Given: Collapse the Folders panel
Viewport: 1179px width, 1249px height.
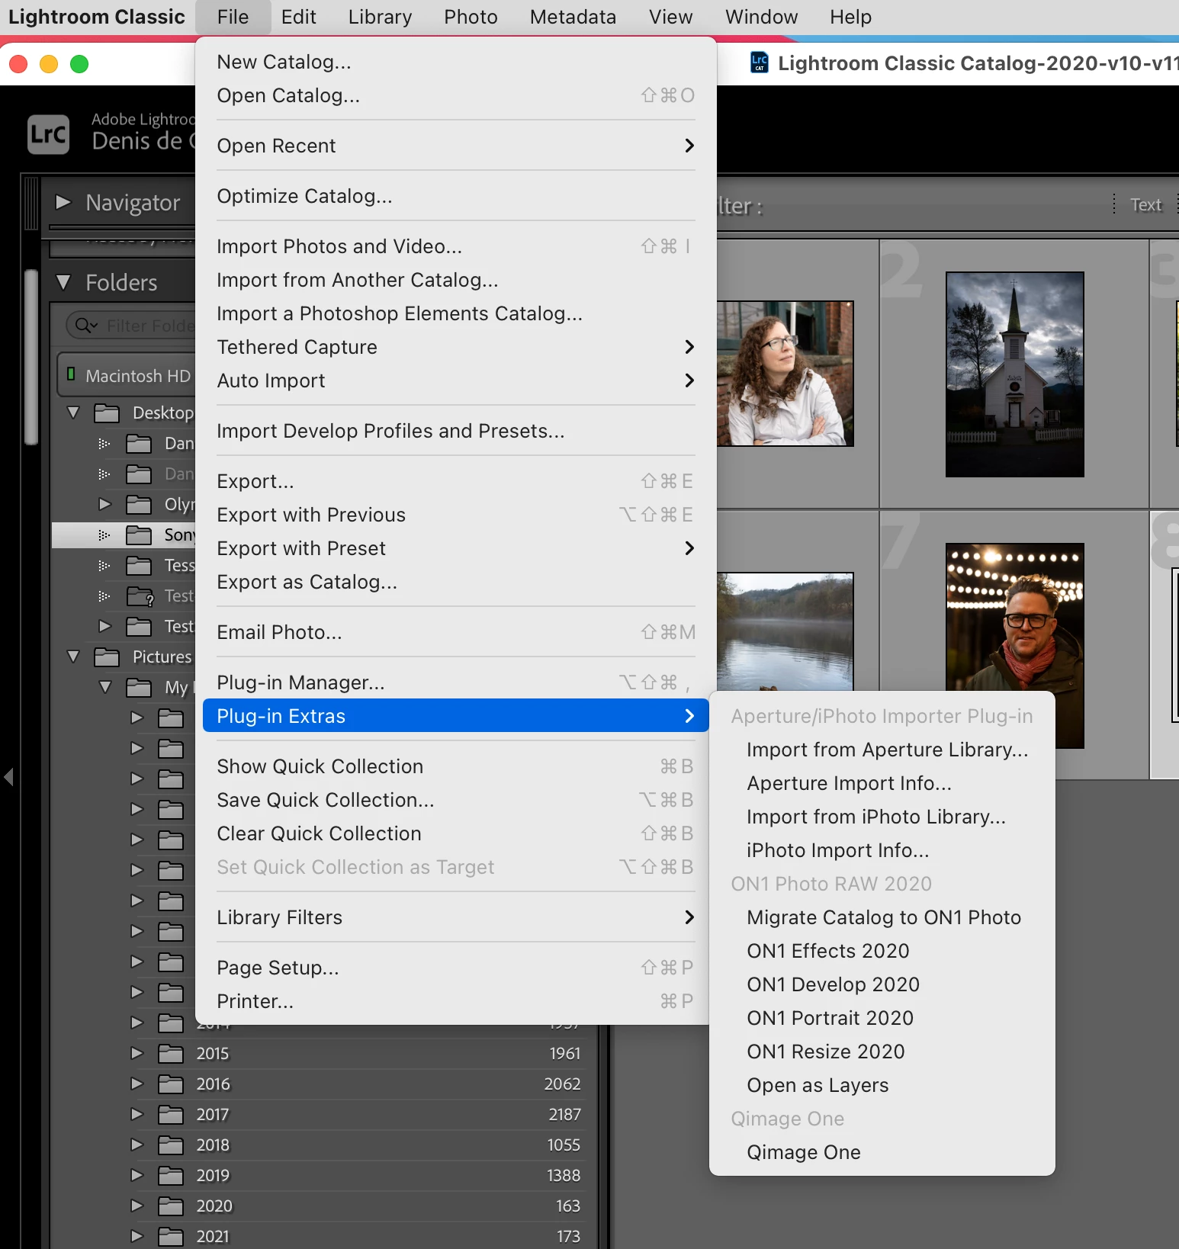Looking at the screenshot, I should point(63,283).
